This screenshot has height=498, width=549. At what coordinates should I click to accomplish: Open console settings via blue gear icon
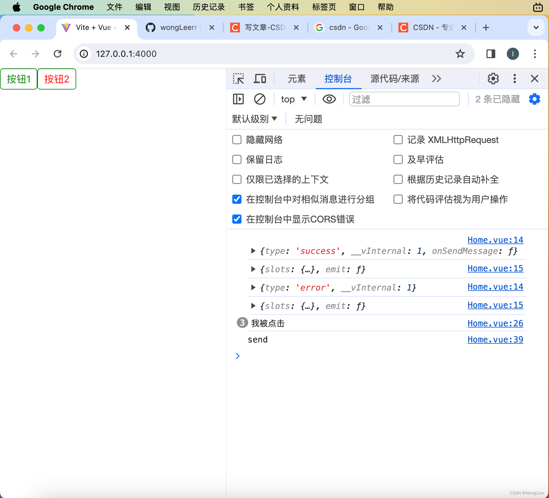[x=534, y=99]
